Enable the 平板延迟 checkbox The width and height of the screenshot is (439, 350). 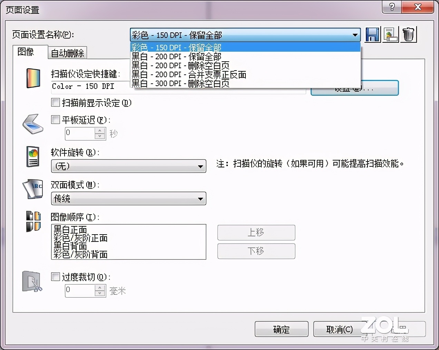coord(55,120)
